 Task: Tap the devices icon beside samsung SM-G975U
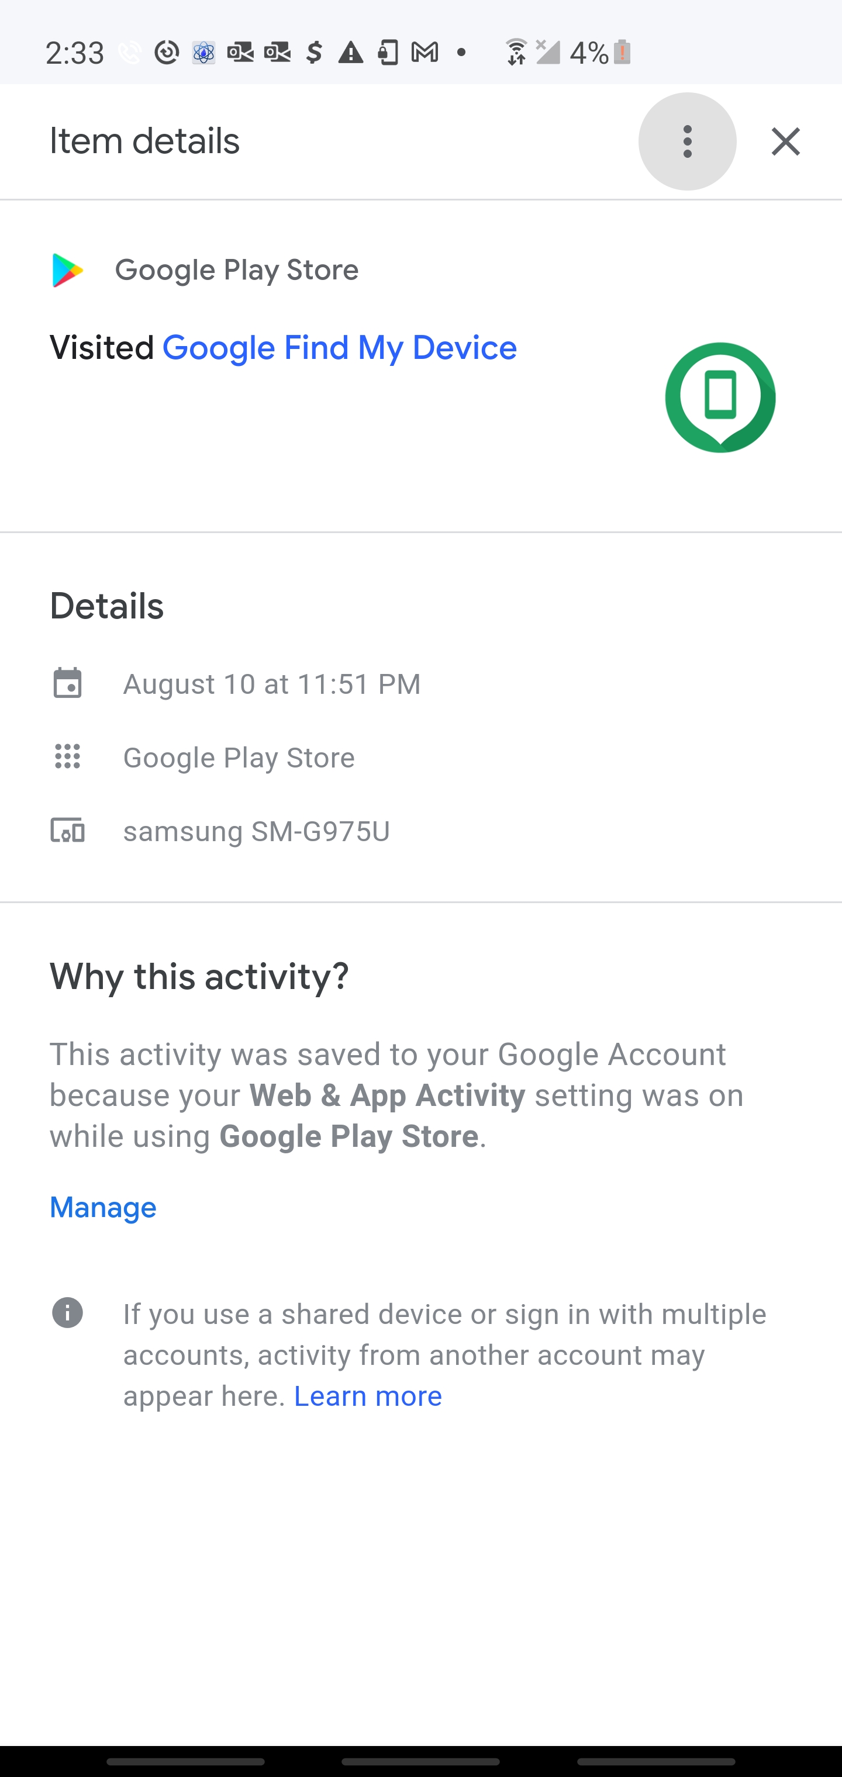tap(68, 831)
